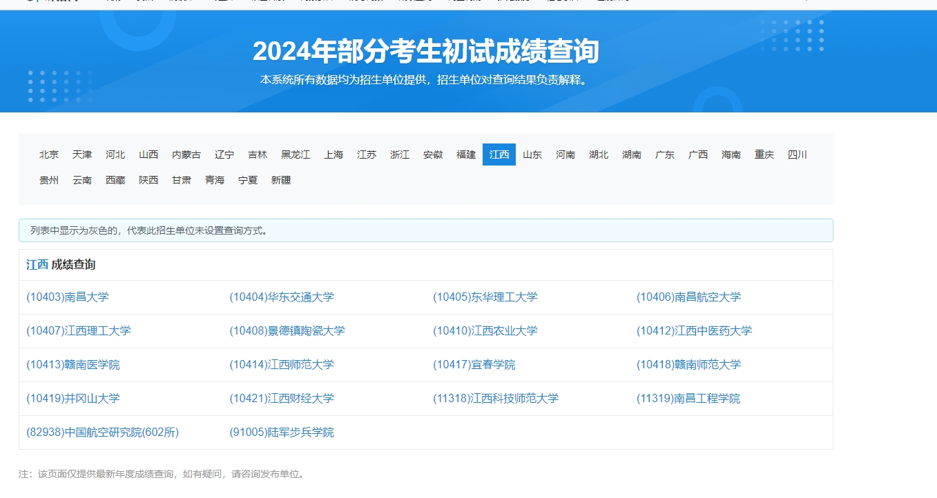Select the 重庆 province tab
This screenshot has height=498, width=937.
click(x=764, y=155)
